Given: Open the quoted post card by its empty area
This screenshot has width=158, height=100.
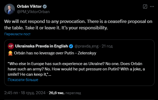Looking at the screenshot, I should [x=101, y=80].
